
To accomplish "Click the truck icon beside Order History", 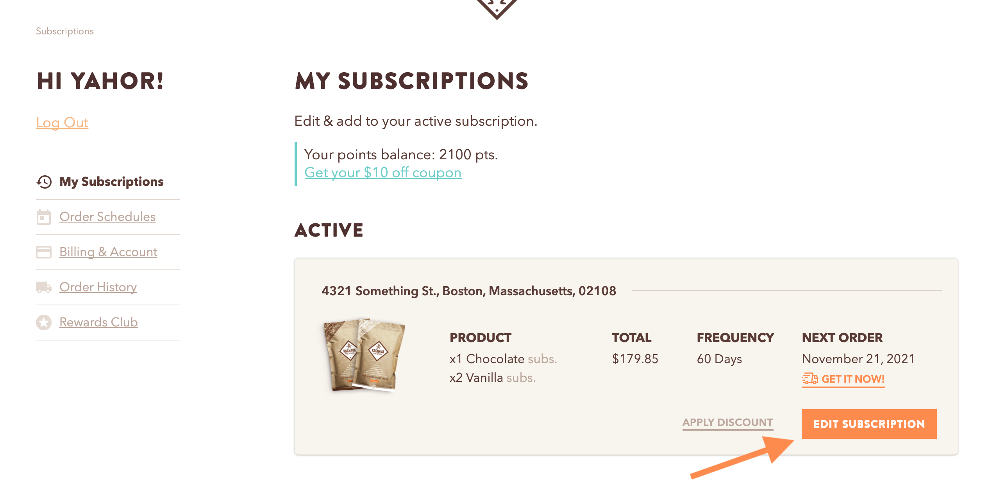I will pyautogui.click(x=43, y=287).
